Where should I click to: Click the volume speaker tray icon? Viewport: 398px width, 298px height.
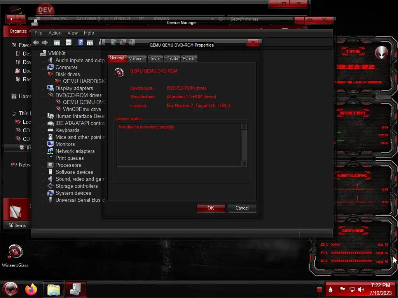pos(361,289)
